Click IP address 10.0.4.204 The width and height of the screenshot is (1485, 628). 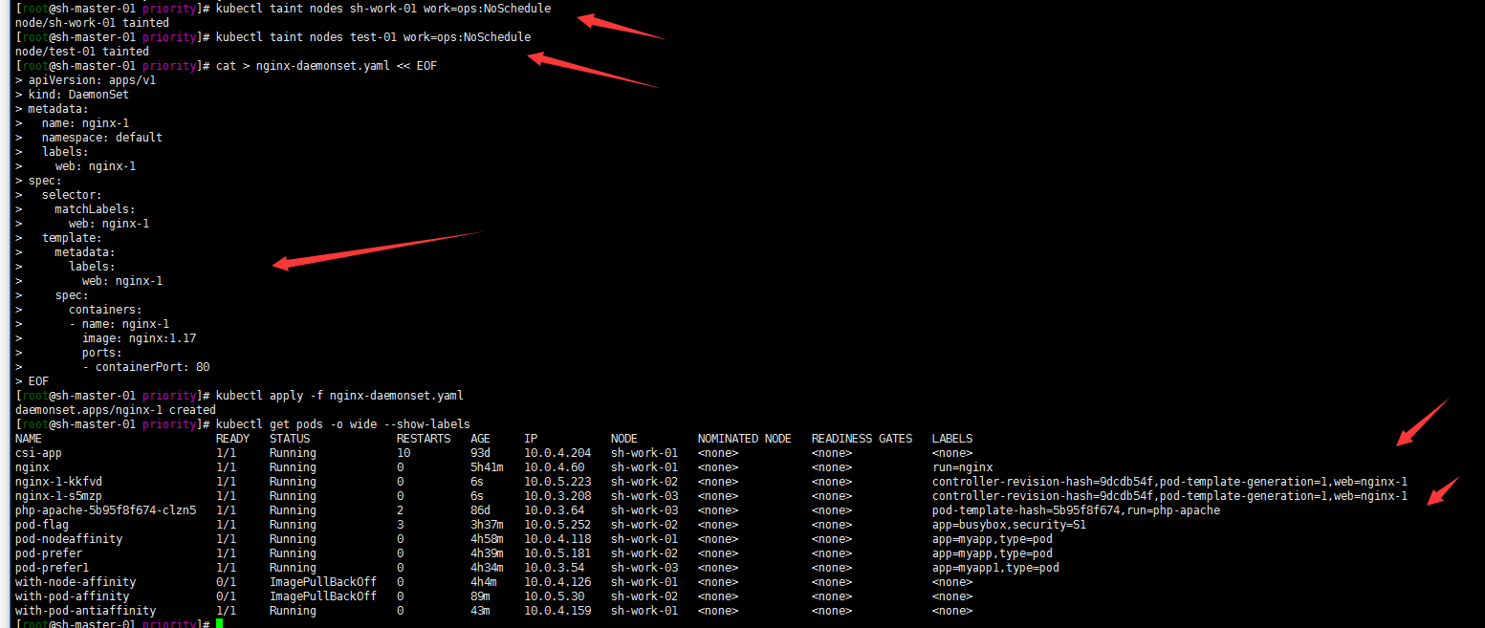pos(557,453)
